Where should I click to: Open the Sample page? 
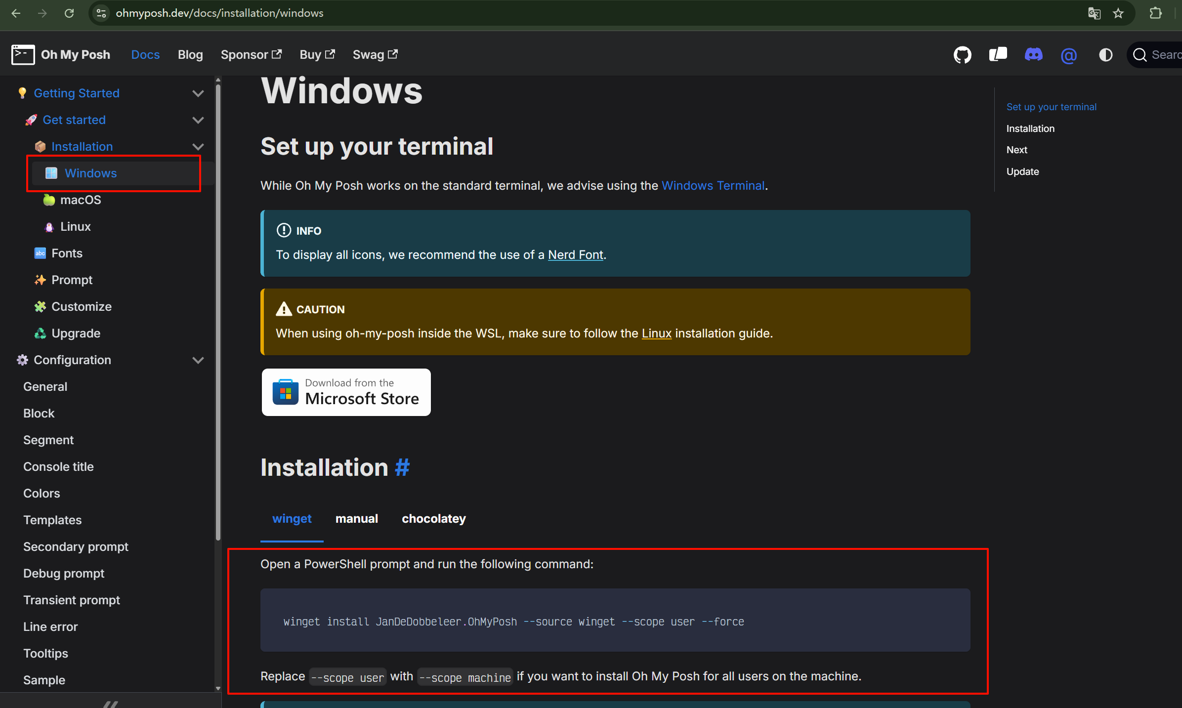point(44,680)
